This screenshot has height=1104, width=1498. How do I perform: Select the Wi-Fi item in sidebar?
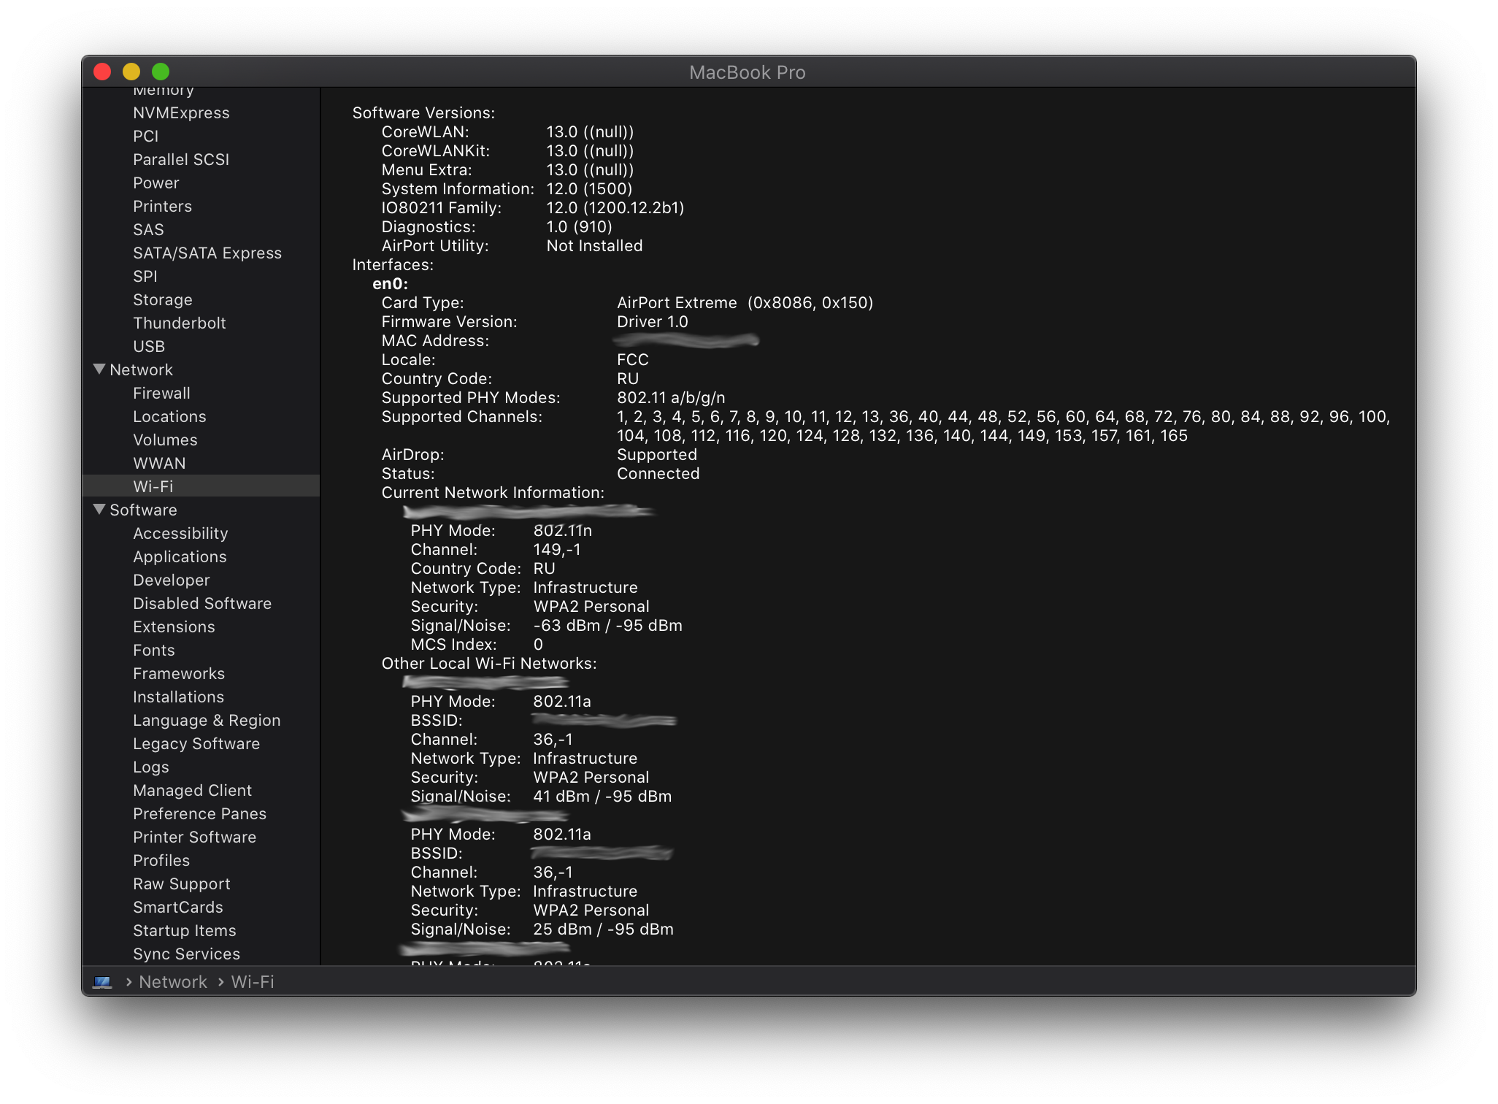pos(153,486)
